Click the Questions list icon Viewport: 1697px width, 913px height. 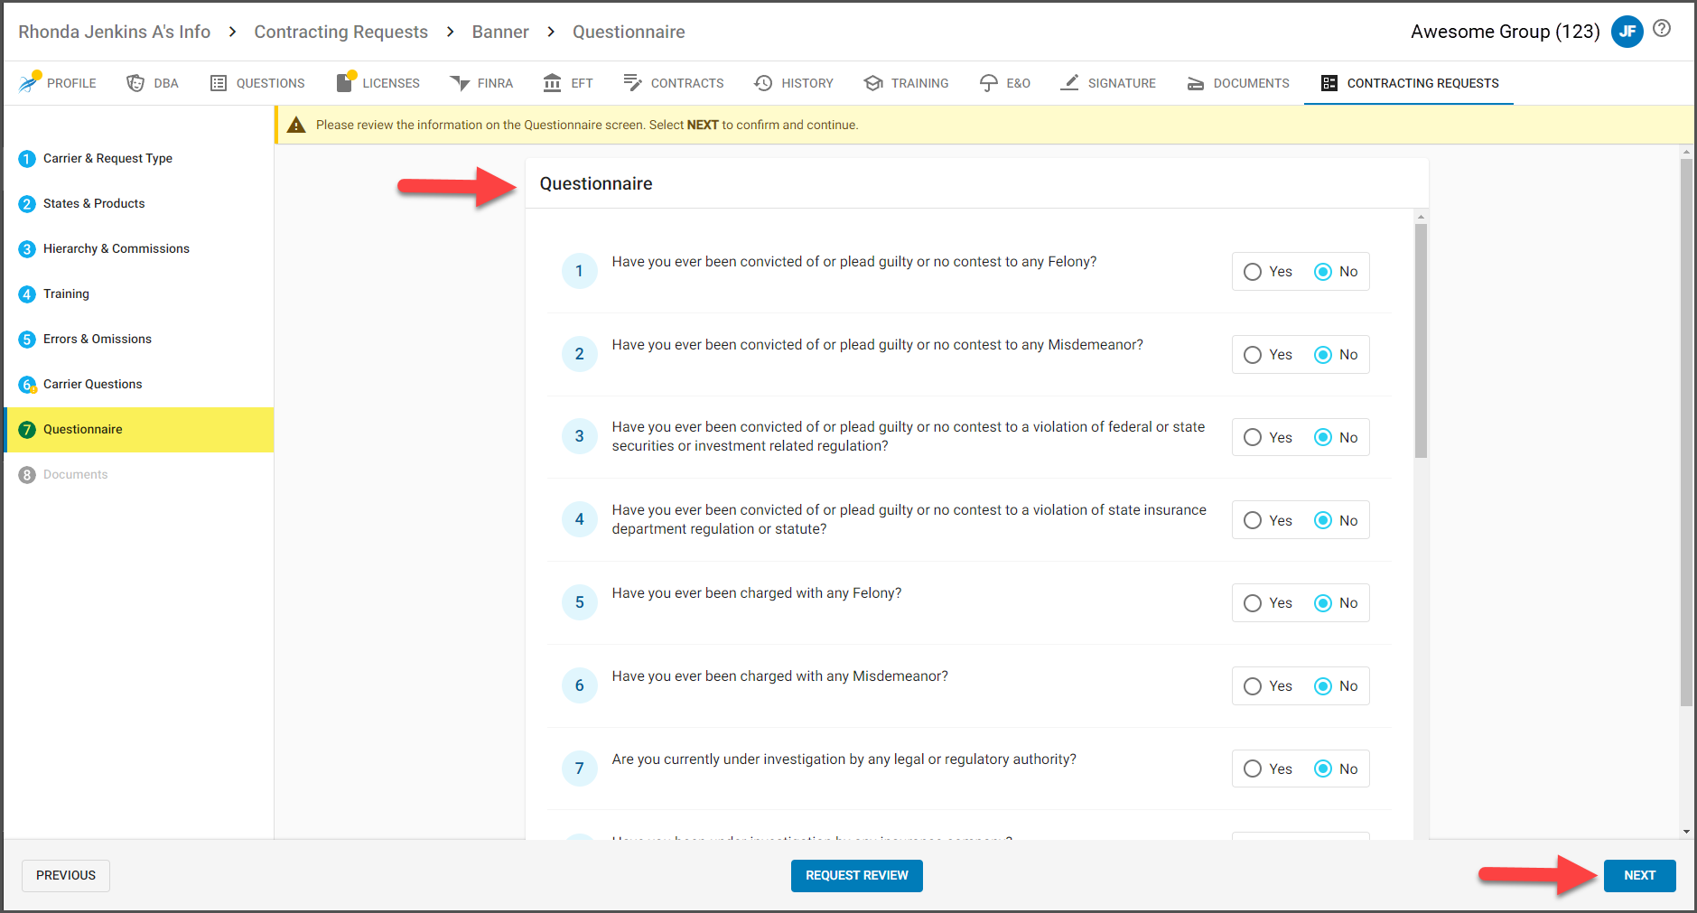click(x=219, y=83)
